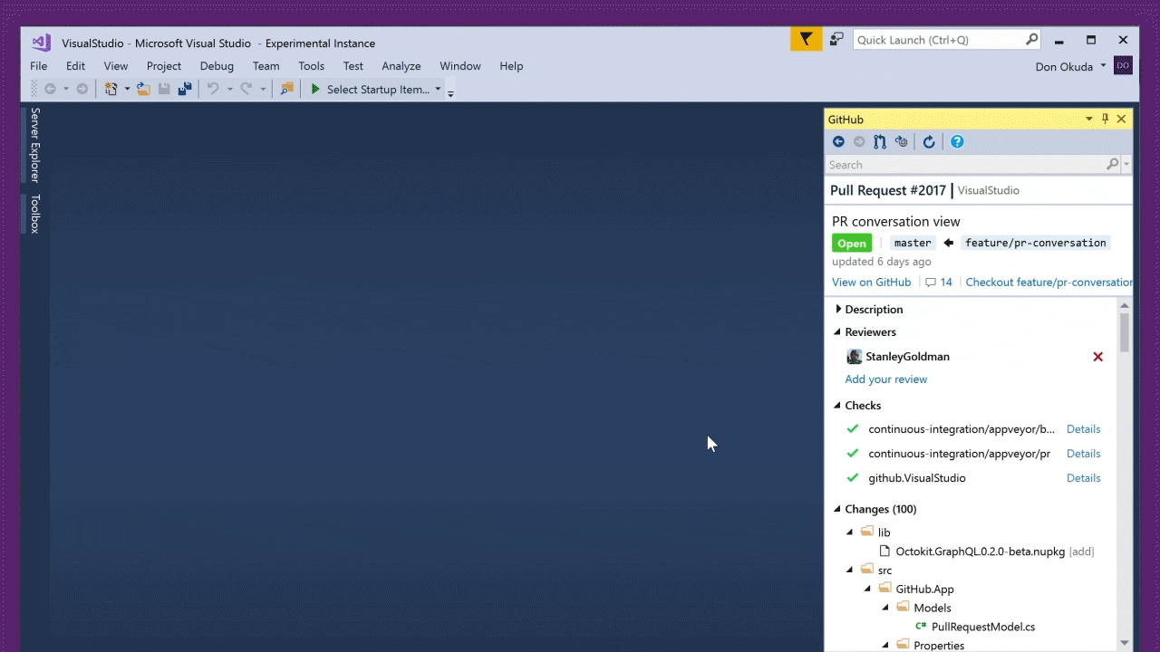Open the Project menu
The height and width of the screenshot is (652, 1160).
click(164, 66)
